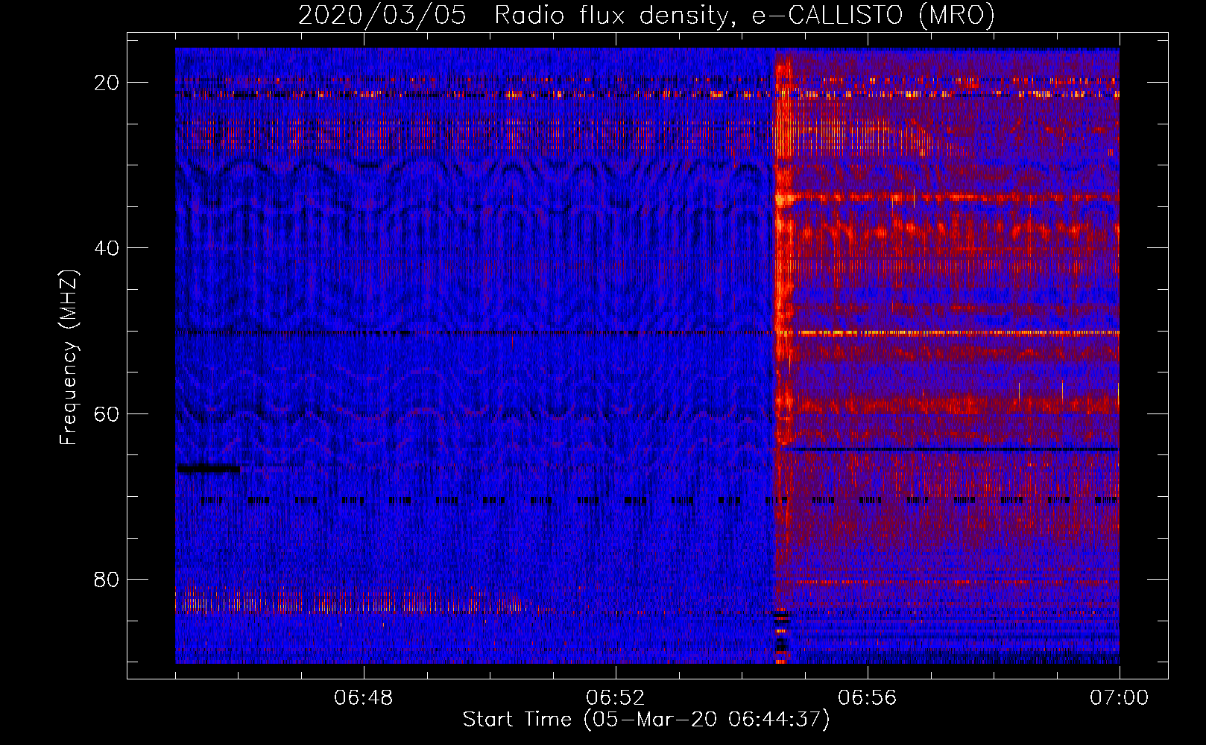1206x745 pixels.
Task: Click the 20 MHz frequency tick label
Action: (107, 83)
